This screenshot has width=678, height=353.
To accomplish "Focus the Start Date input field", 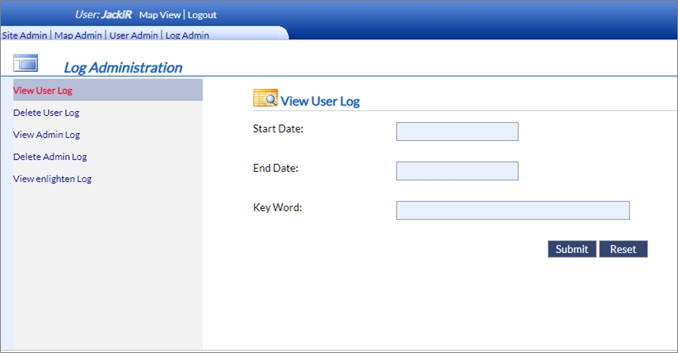I will point(456,132).
